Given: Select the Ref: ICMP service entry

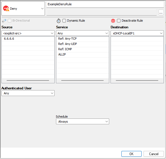Looking at the screenshot, I should pyautogui.click(x=83, y=49).
